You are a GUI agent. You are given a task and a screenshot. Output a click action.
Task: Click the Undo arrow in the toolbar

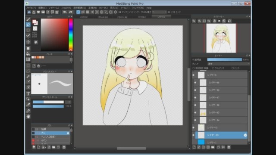[x=65, y=12]
